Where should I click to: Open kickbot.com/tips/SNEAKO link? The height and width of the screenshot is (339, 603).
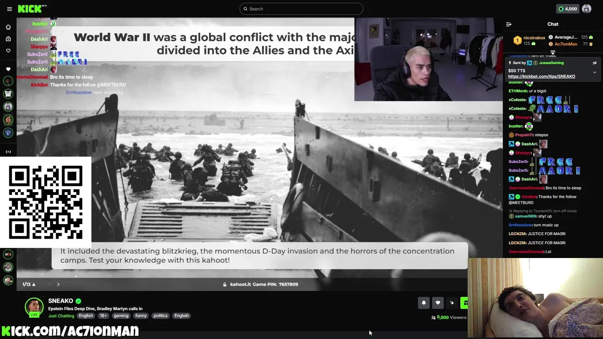541,76
